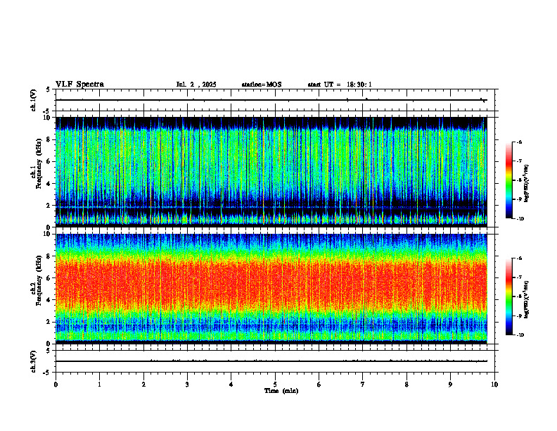Screen dimensions: 557x431
Task: Click time axis tick label "1"
Action: click(x=99, y=385)
